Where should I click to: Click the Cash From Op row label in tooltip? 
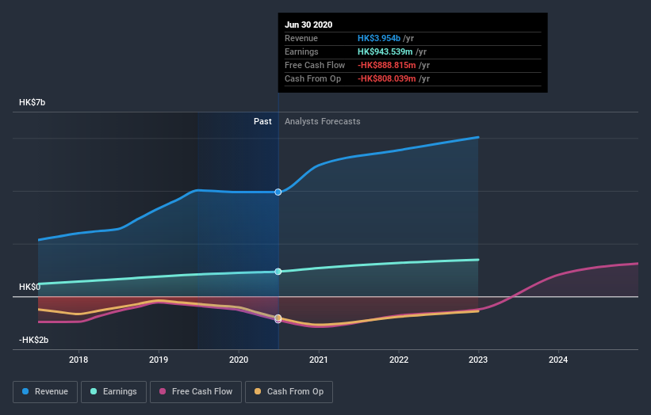coord(312,78)
